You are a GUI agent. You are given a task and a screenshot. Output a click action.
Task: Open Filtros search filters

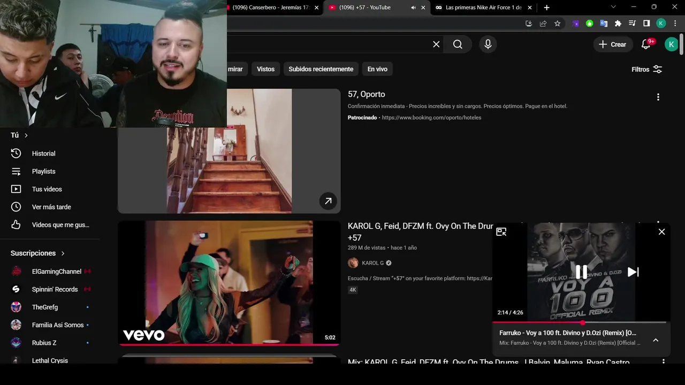pos(647,70)
